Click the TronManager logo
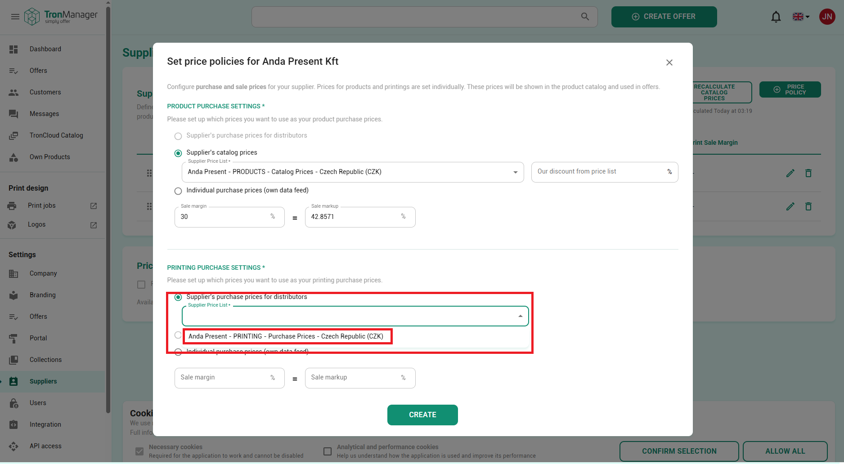 (61, 17)
